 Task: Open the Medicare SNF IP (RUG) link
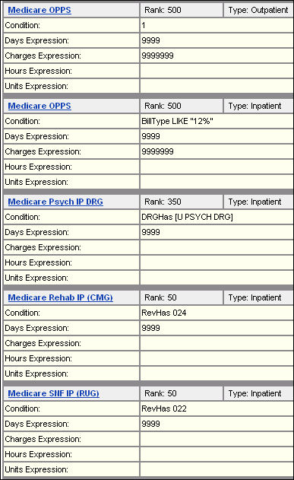[53, 393]
